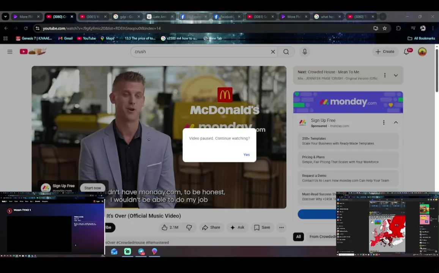The image size is (439, 273).
Task: Open Chrome media control icon
Action: 413,28
